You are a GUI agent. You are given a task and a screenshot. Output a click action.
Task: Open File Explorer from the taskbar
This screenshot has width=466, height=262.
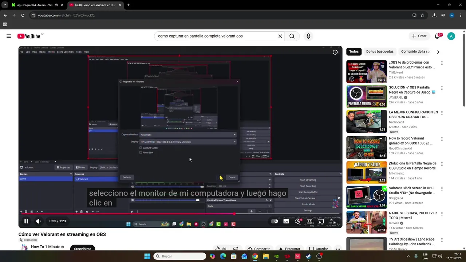pyautogui.click(x=266, y=256)
